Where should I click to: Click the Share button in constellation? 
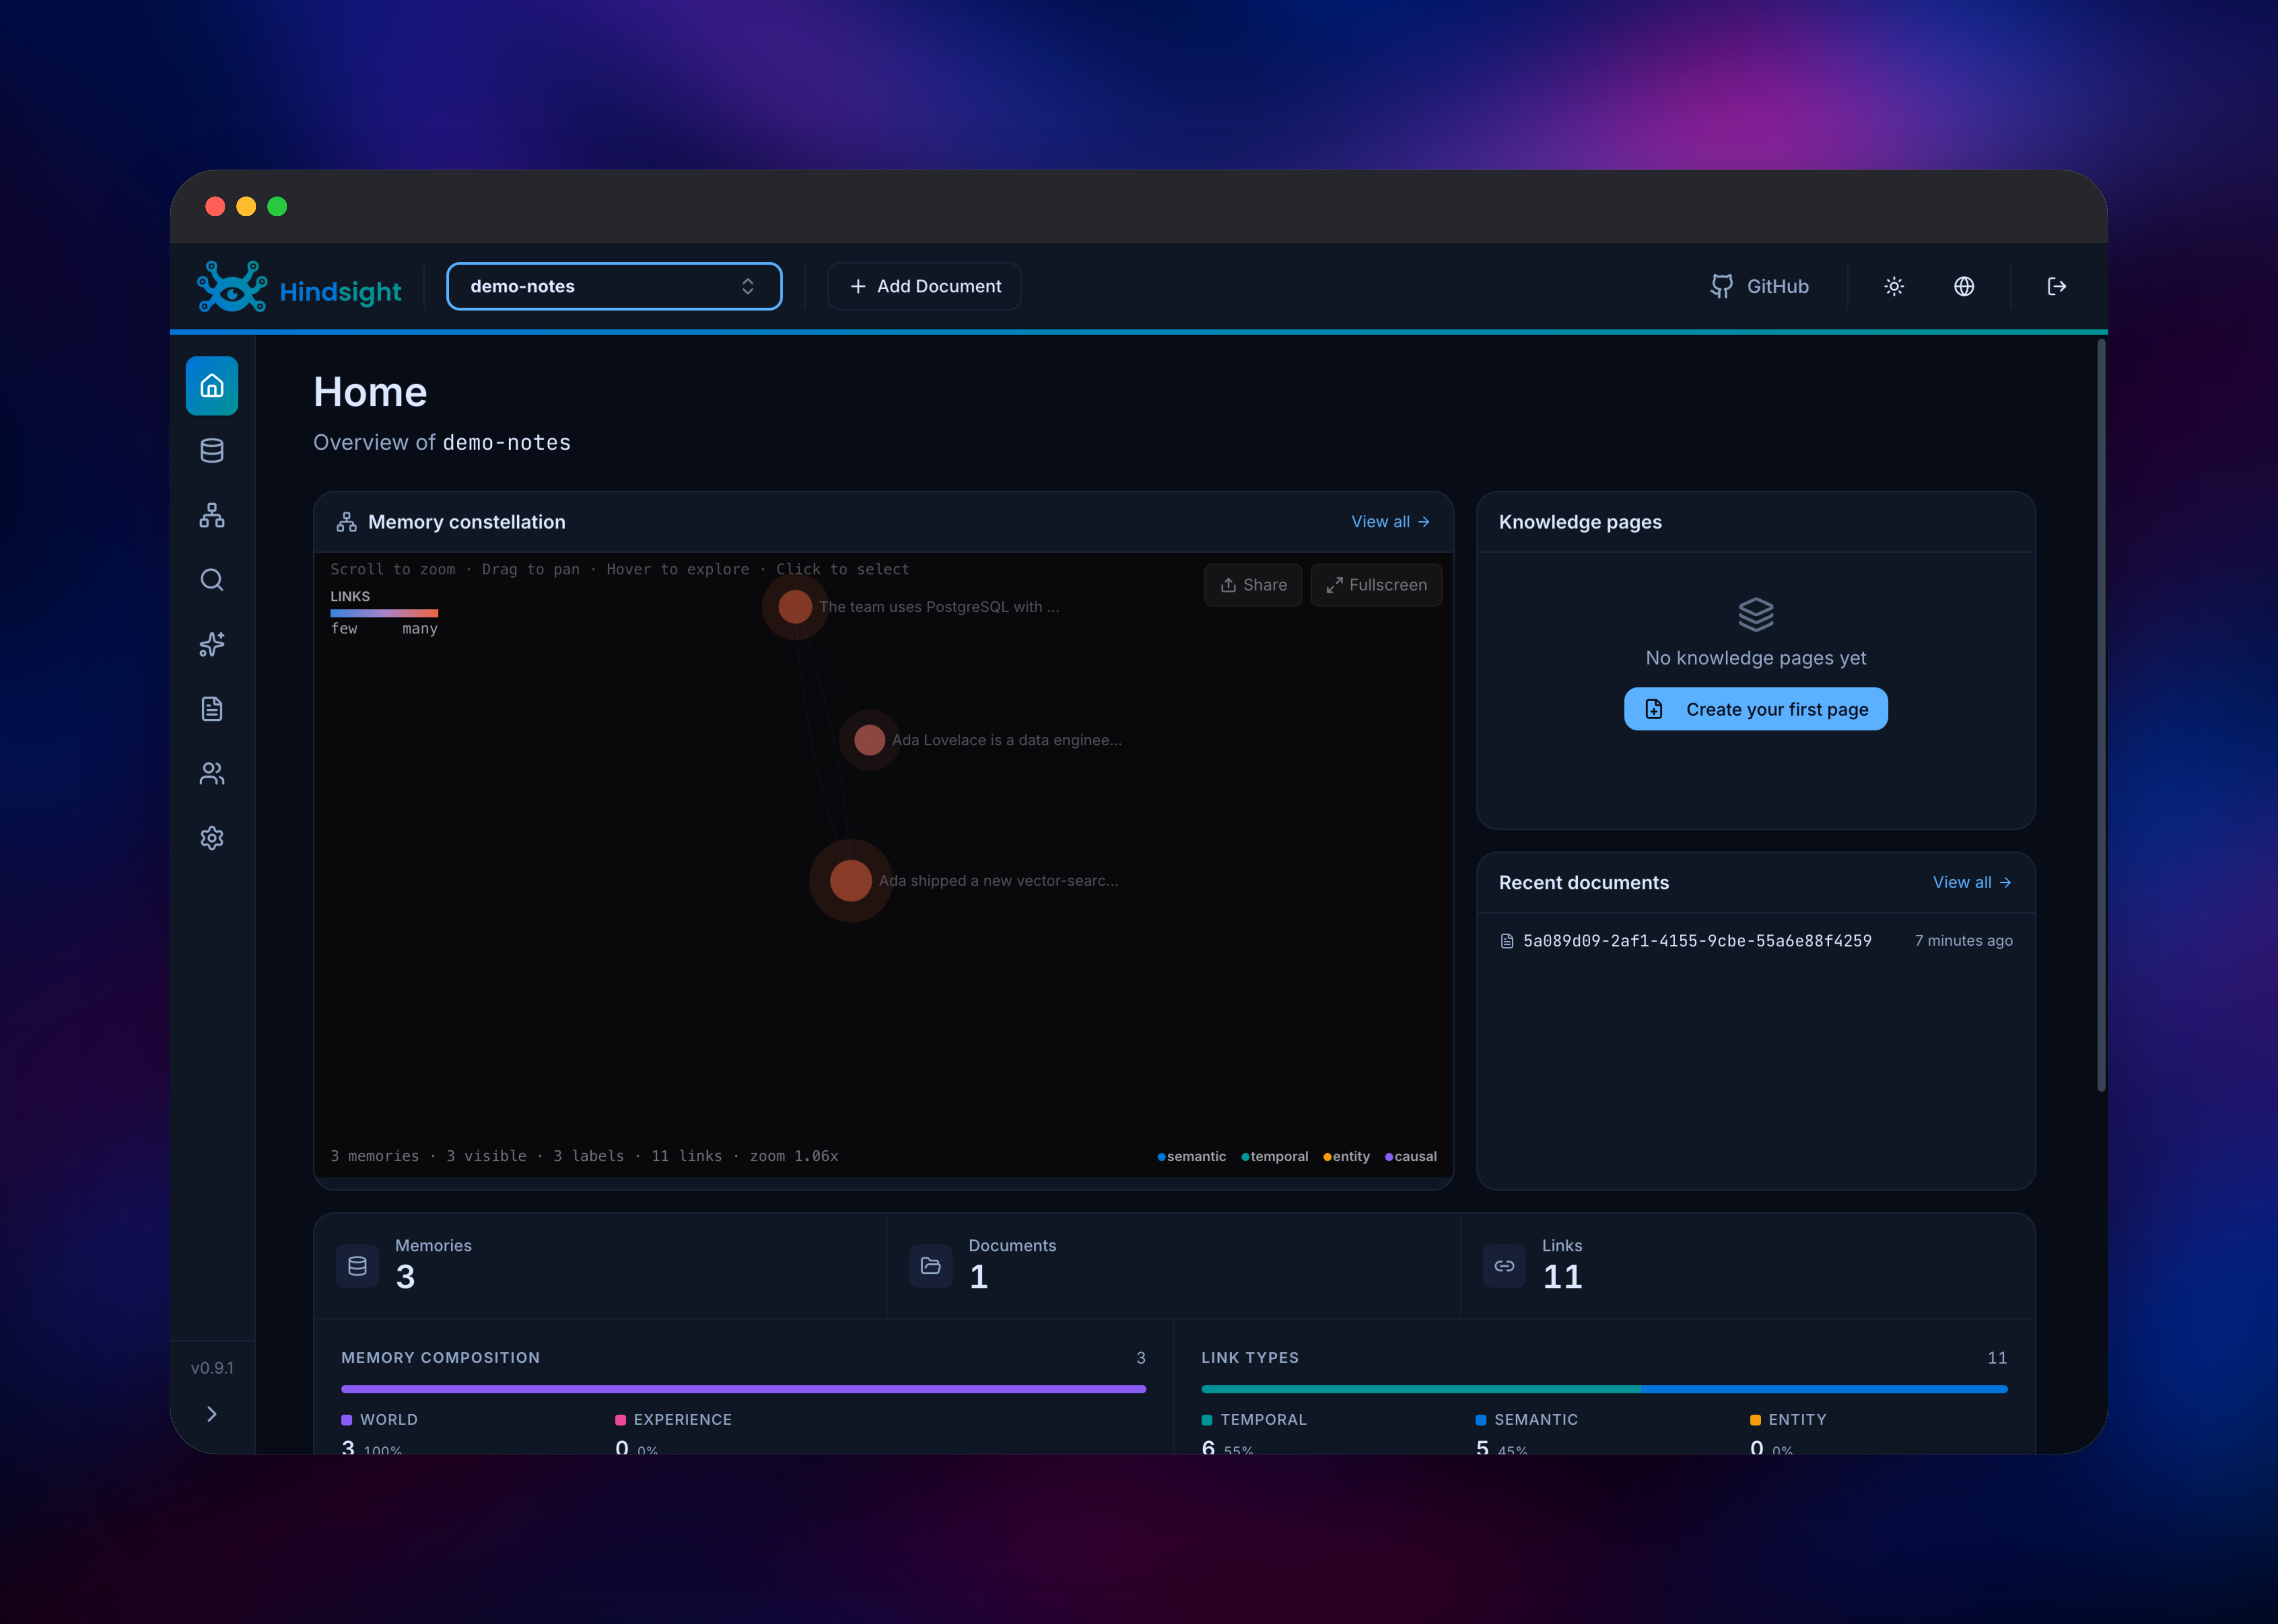click(x=1253, y=585)
